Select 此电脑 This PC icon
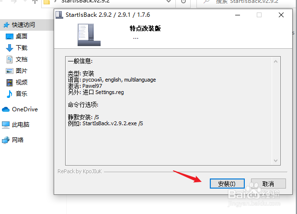The image size is (297, 214). click(6, 125)
